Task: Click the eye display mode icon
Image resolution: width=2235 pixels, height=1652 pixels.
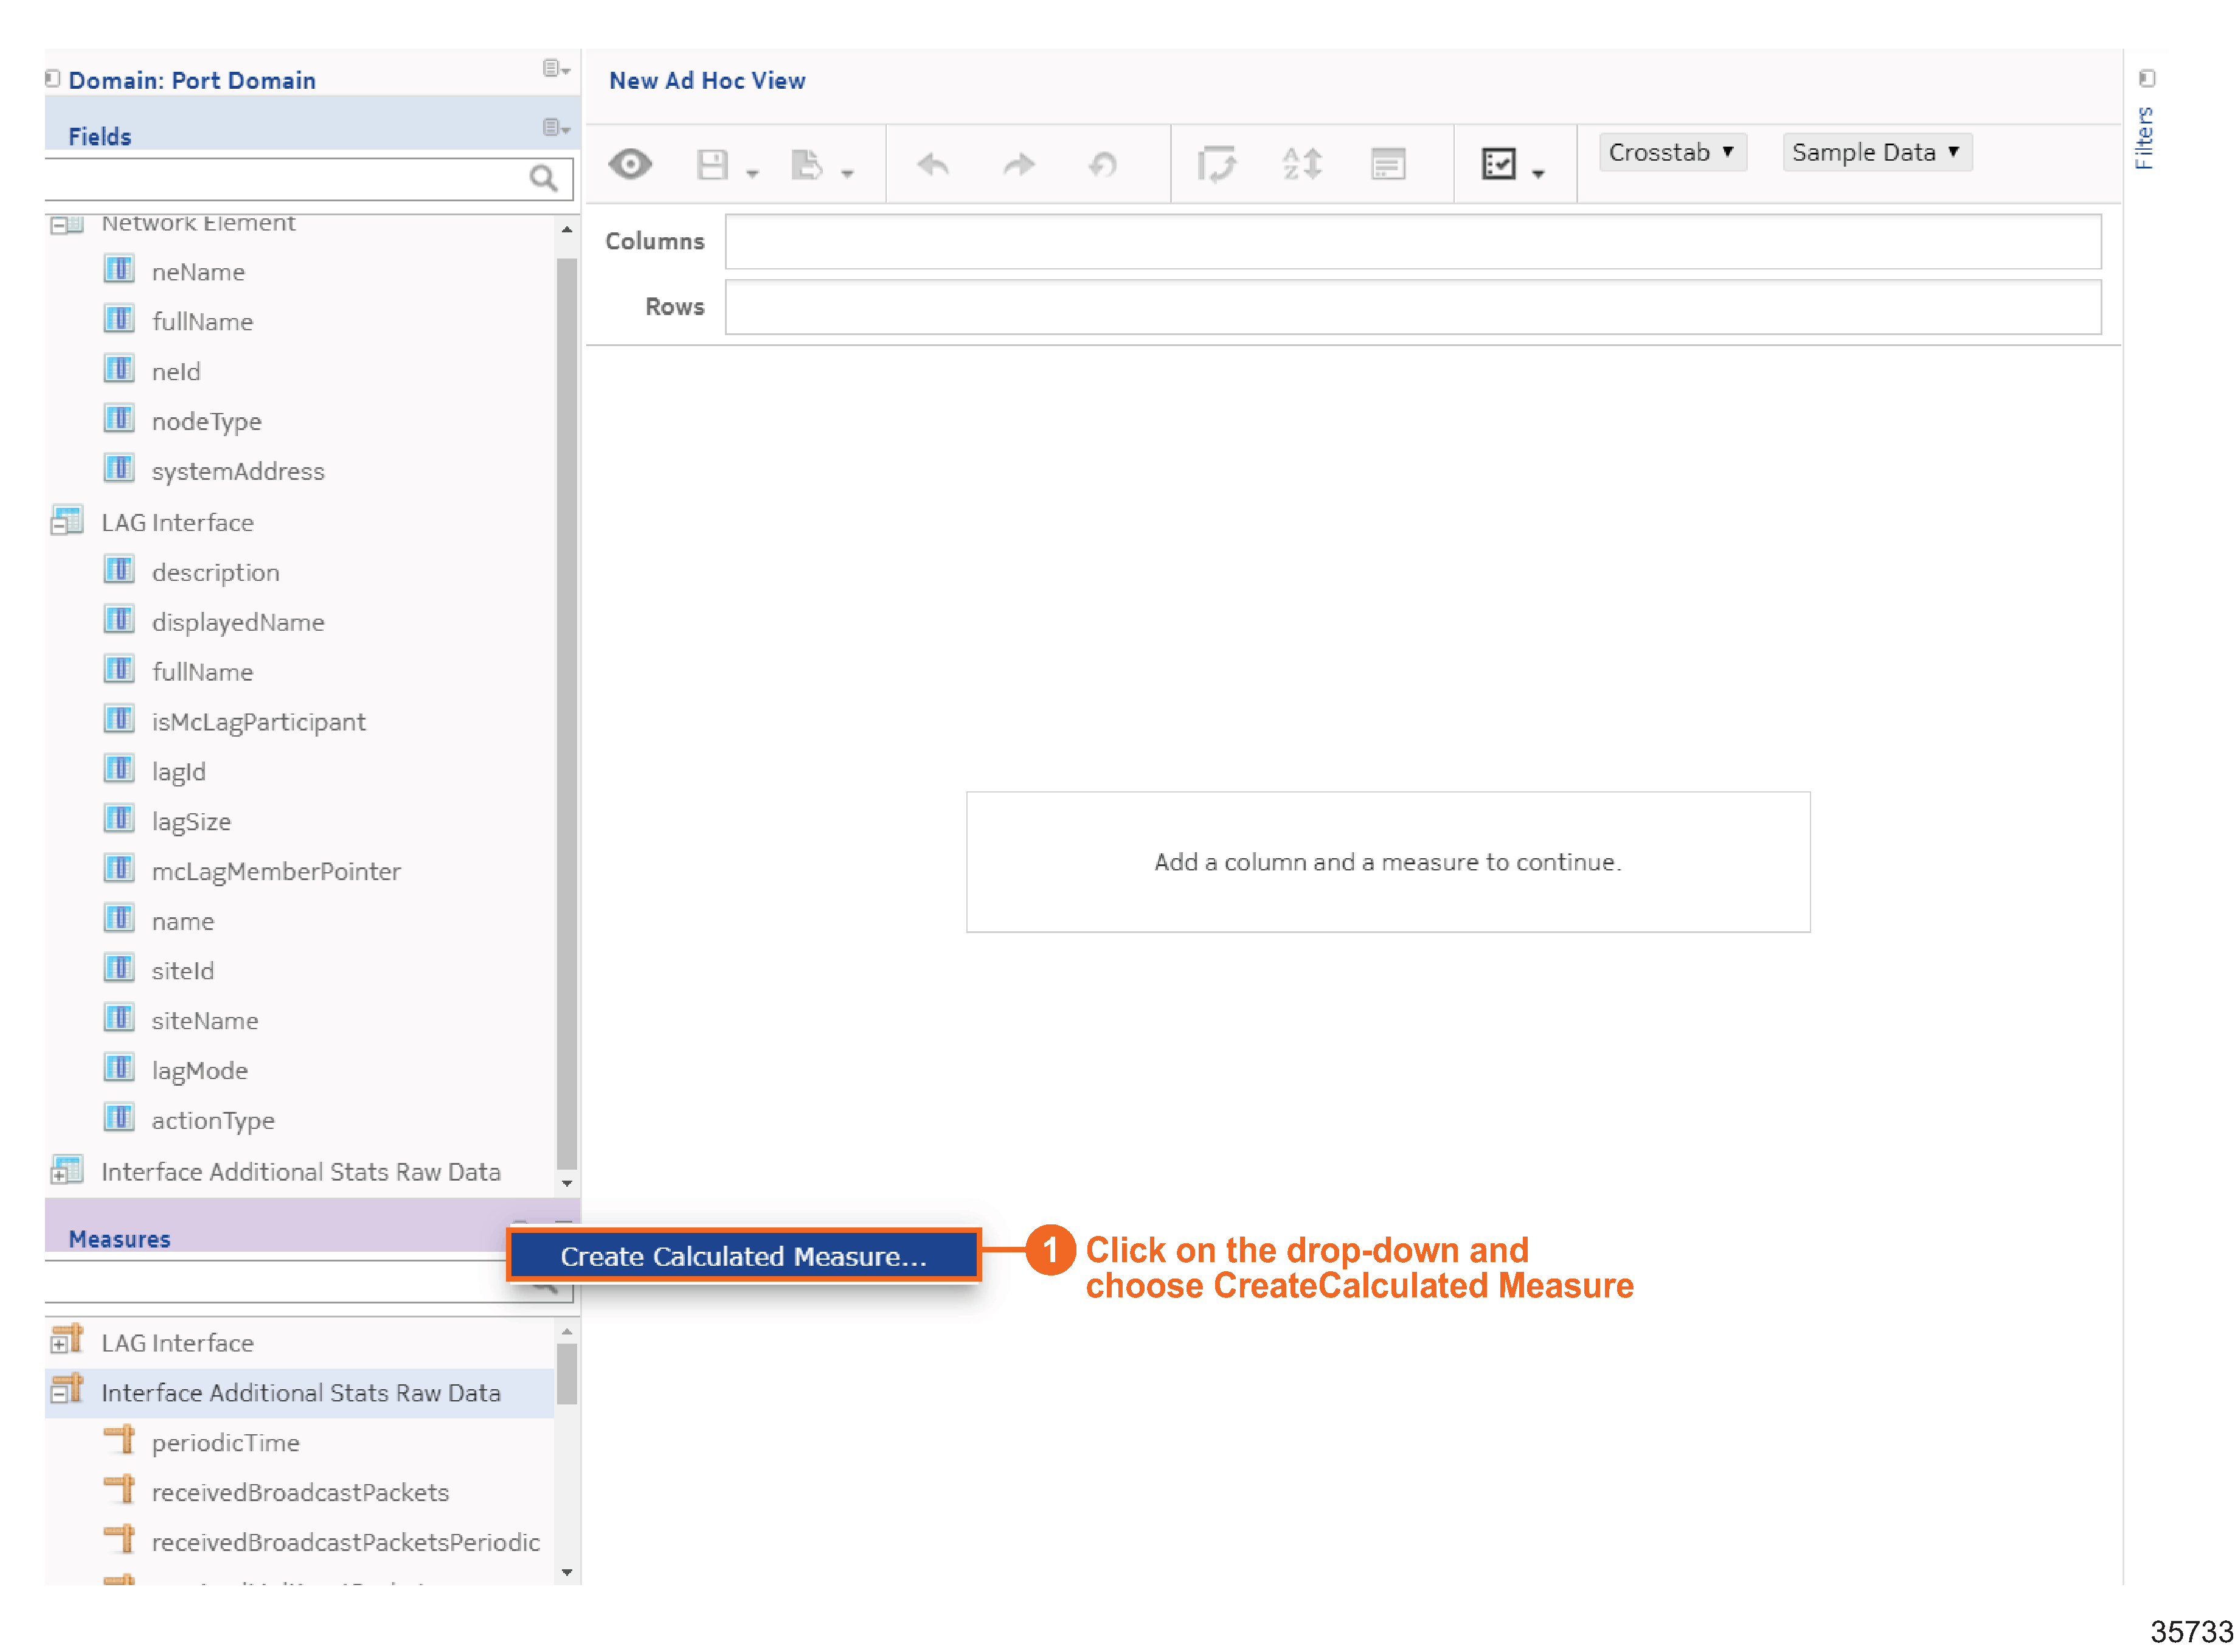Action: click(630, 164)
